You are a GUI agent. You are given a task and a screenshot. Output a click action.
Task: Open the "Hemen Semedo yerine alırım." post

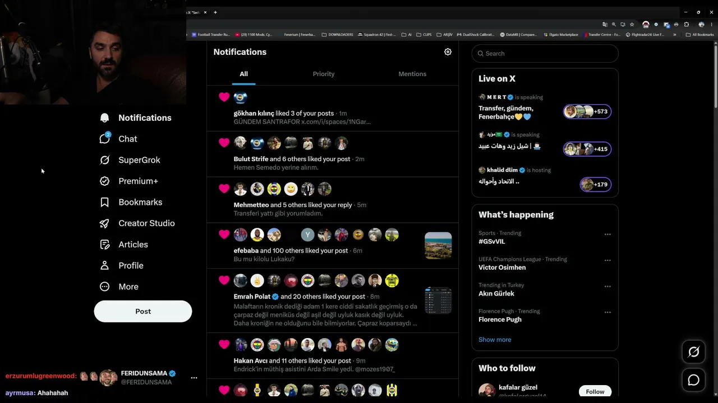[276, 167]
